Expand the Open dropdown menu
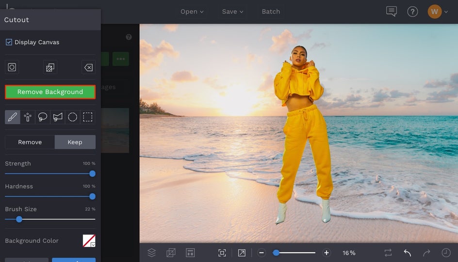Screen dimensions: 458x262 click(x=192, y=12)
